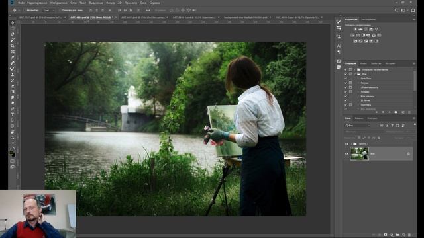The width and height of the screenshot is (424, 238).
Task: Select the Pen tool
Action: (13, 108)
